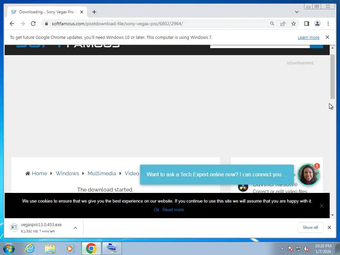Open the Tech Expert chat bubble

pos(217,175)
